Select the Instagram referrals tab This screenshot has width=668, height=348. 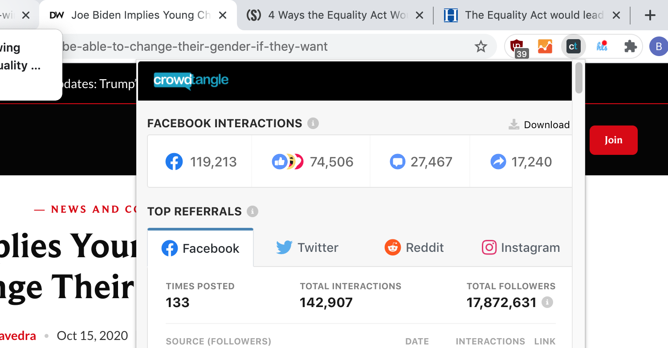pyautogui.click(x=521, y=247)
